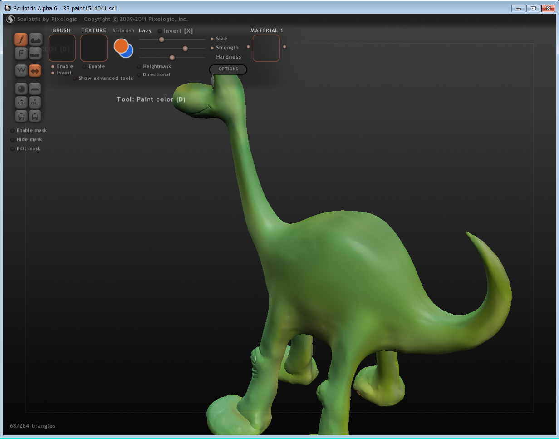
Task: Open the orange primary color swatch
Action: [121, 46]
